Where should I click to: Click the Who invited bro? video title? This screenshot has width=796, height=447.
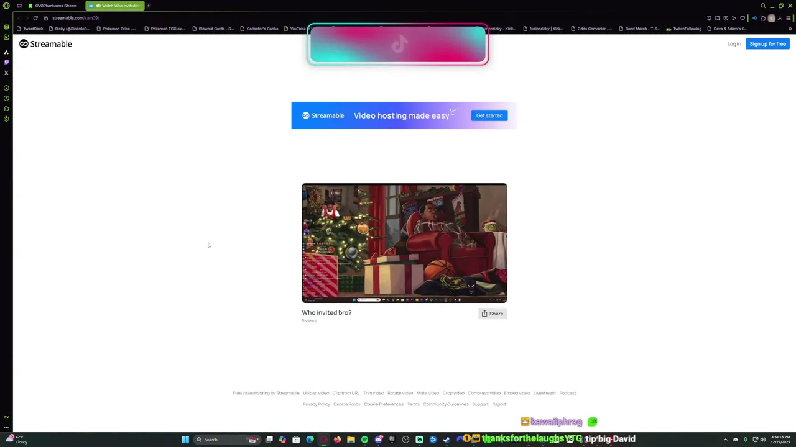click(326, 312)
